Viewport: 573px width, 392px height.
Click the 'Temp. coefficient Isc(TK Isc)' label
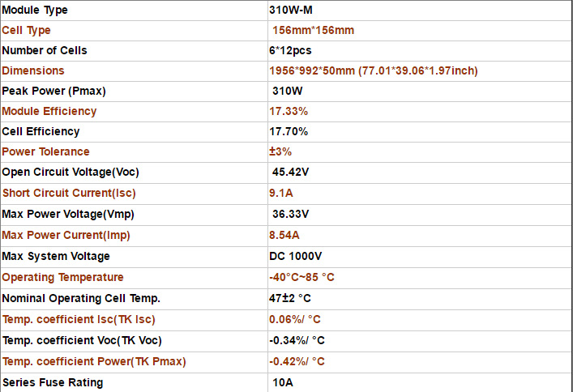pyautogui.click(x=79, y=320)
